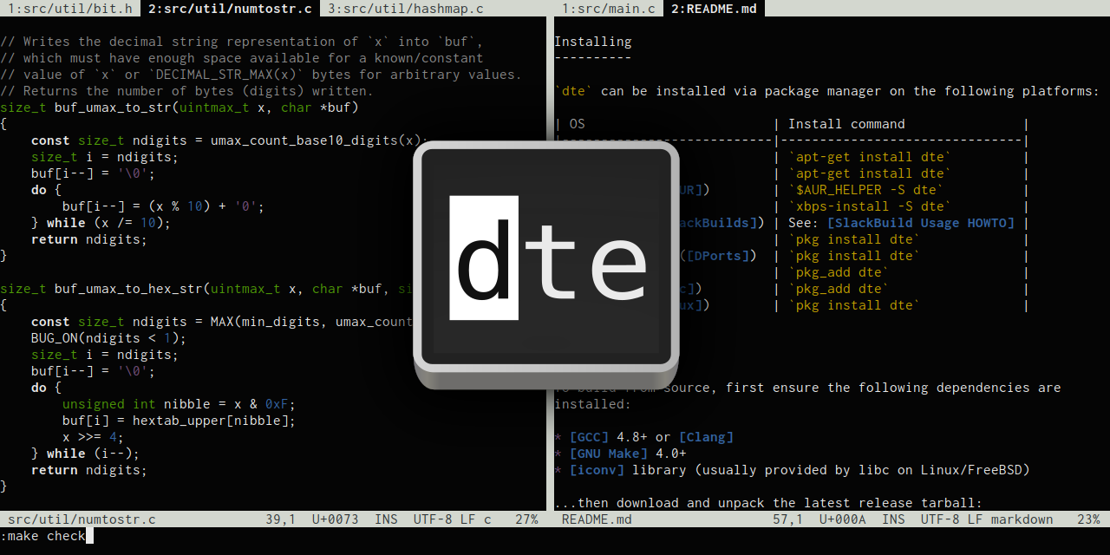Click the 'markdown' filetype indicator
Screen dimensions: 1110x555
(1022, 519)
